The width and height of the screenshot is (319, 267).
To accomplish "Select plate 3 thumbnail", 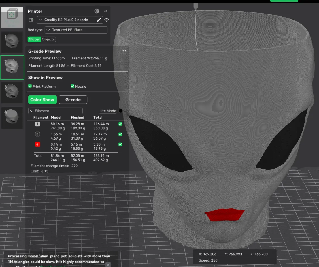I will coord(12,93).
